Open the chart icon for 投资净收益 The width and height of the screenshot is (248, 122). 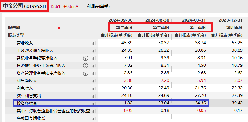tap(94, 103)
